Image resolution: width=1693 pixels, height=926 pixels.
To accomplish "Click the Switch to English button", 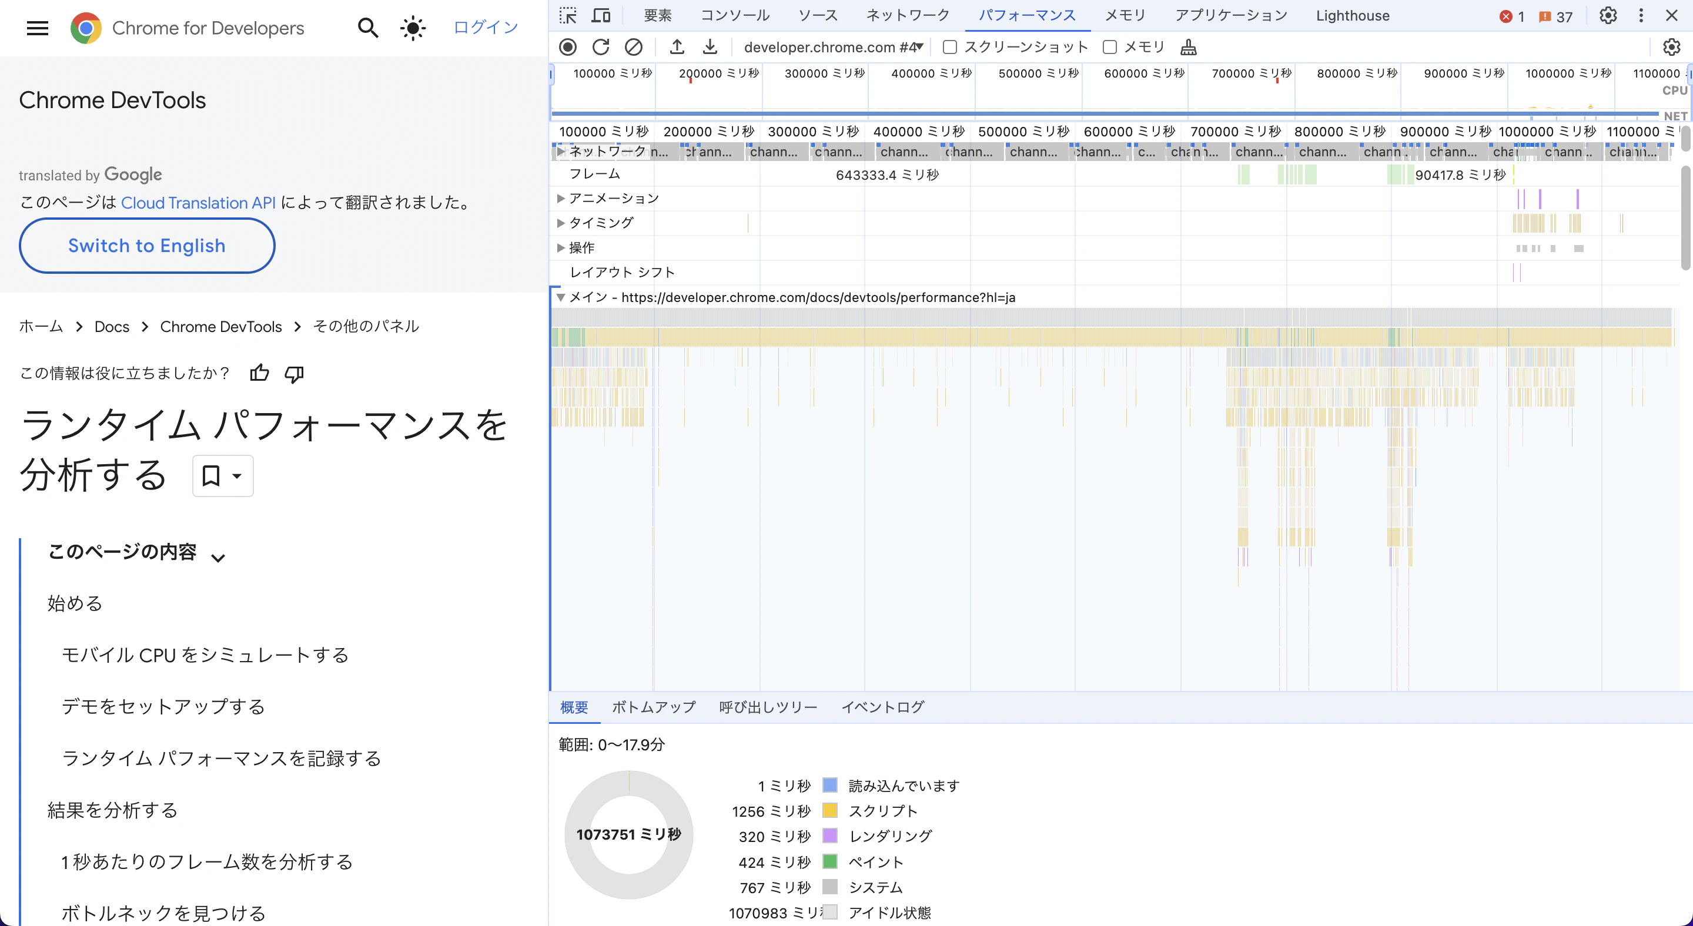I will 146,246.
